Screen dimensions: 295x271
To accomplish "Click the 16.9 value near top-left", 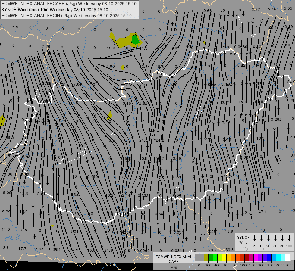I will 14,27.
